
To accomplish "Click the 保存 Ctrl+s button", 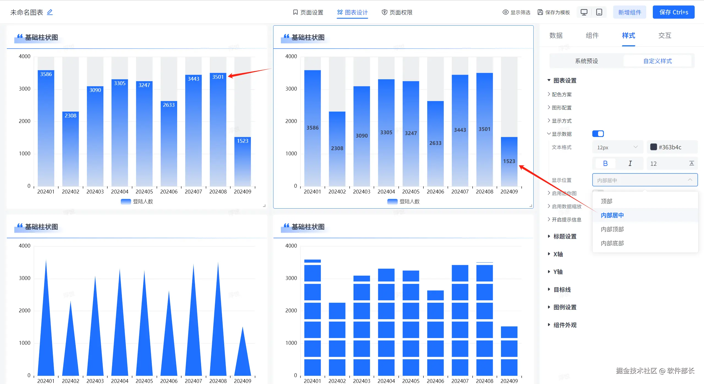I will click(673, 12).
